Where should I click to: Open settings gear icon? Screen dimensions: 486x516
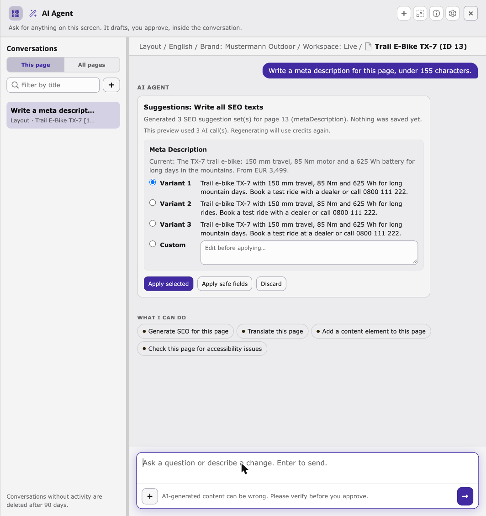coord(452,14)
